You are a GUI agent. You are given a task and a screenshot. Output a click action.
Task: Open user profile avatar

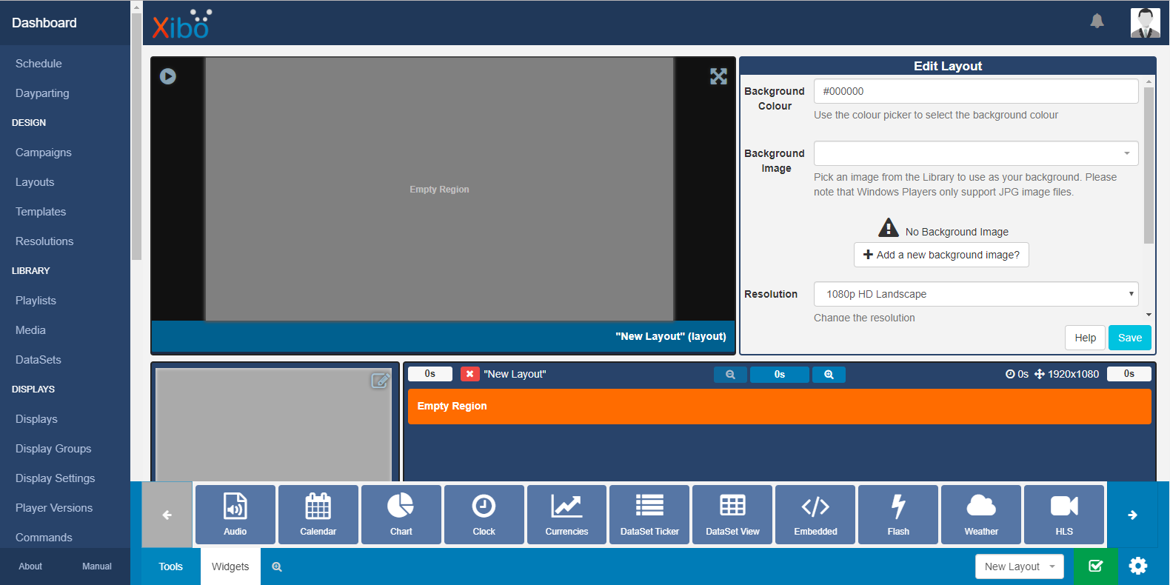pyautogui.click(x=1145, y=23)
